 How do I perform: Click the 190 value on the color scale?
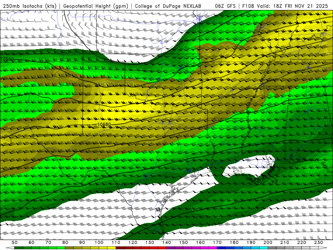251,242
